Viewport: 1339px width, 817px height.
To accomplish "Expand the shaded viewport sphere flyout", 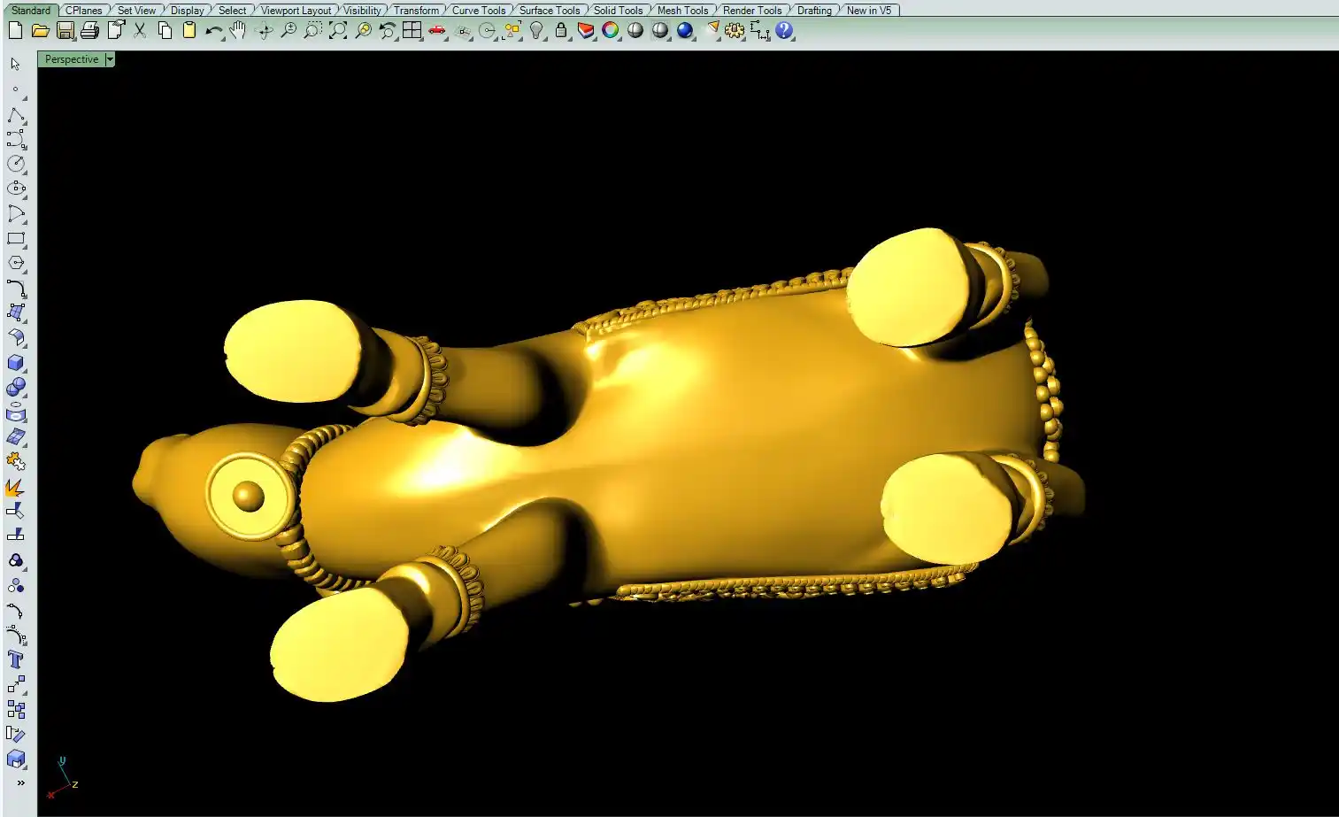I will click(635, 31).
